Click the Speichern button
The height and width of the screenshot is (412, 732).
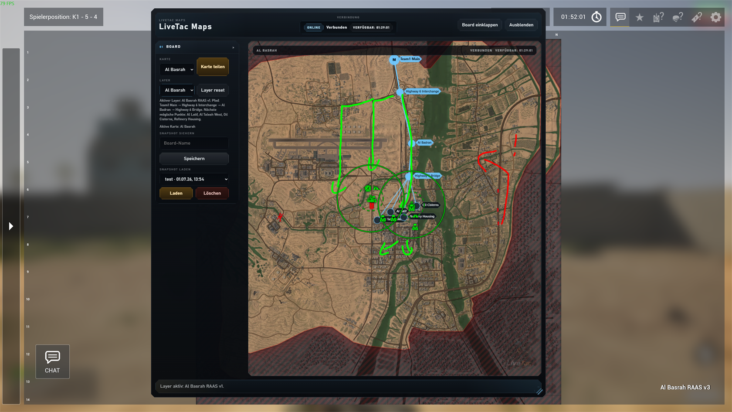coord(194,159)
